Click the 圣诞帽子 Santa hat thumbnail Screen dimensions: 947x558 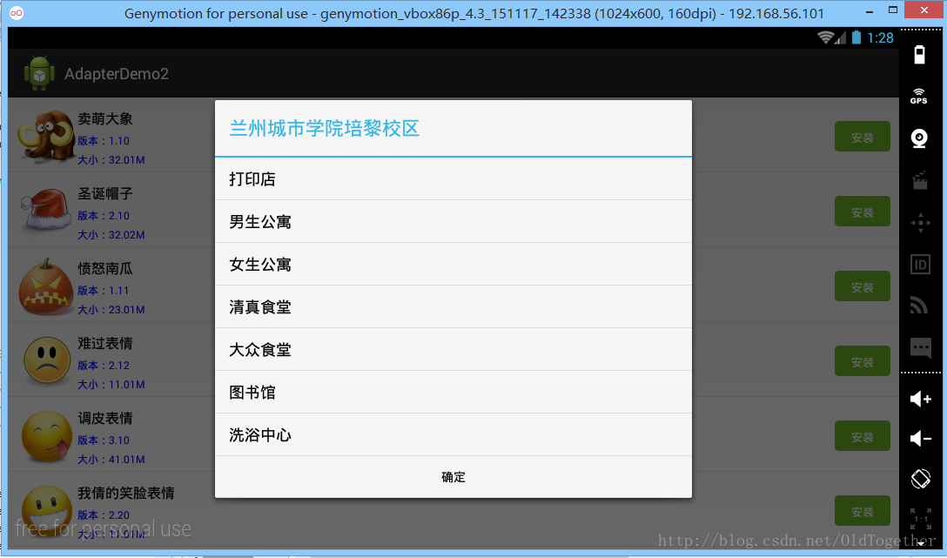pos(46,209)
